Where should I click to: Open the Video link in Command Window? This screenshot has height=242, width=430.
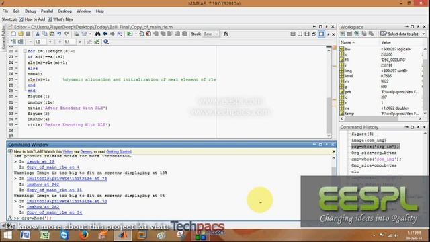click(x=67, y=151)
